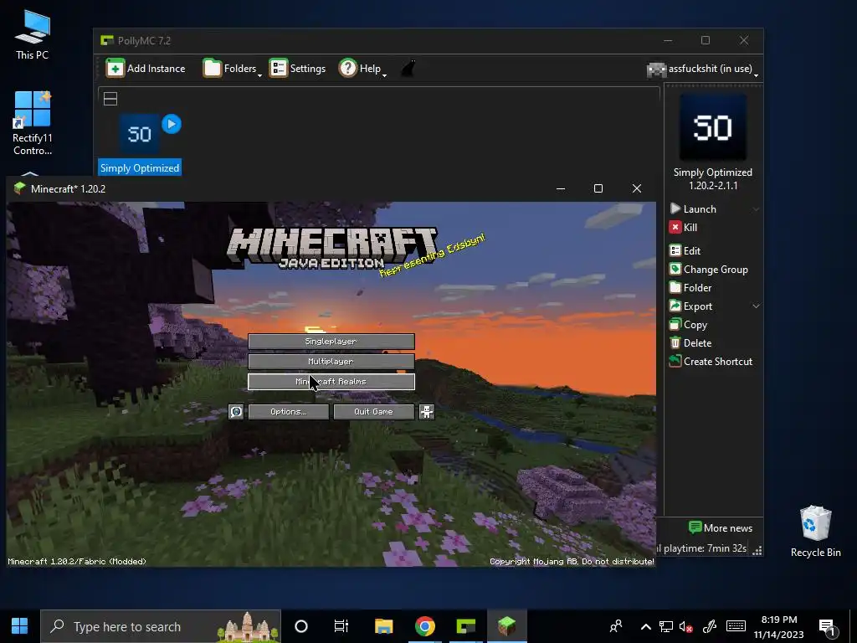Screen dimensions: 857x643
Task: Click the PollyMC window title icon
Action: (x=107, y=40)
